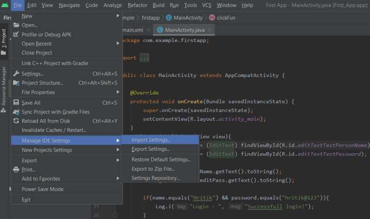
Task: Select Close Project menu item
Action: pos(67,53)
